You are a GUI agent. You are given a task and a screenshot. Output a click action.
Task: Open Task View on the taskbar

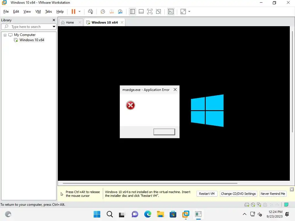[122, 214]
